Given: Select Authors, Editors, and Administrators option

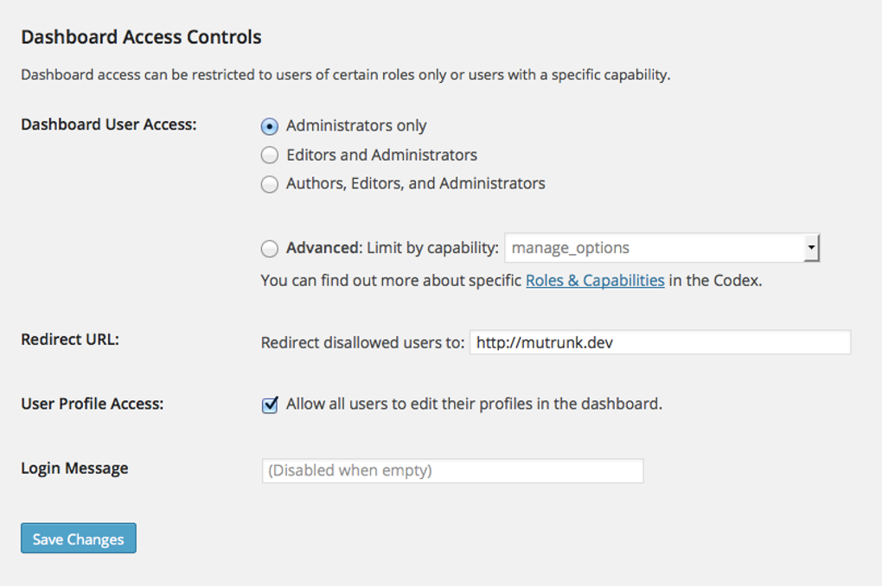Looking at the screenshot, I should (269, 183).
